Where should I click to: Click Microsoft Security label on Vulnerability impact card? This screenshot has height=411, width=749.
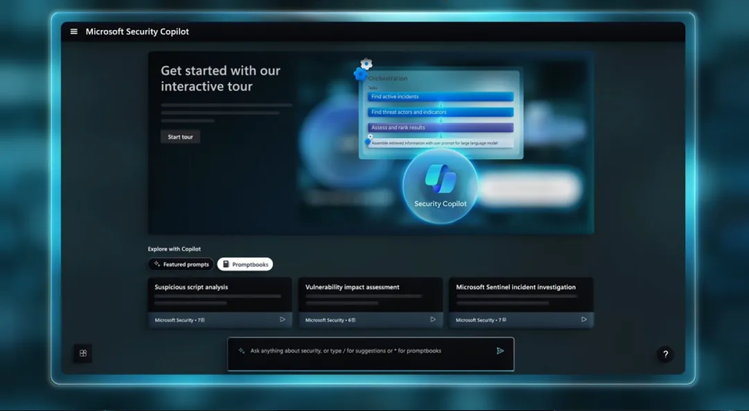click(325, 320)
